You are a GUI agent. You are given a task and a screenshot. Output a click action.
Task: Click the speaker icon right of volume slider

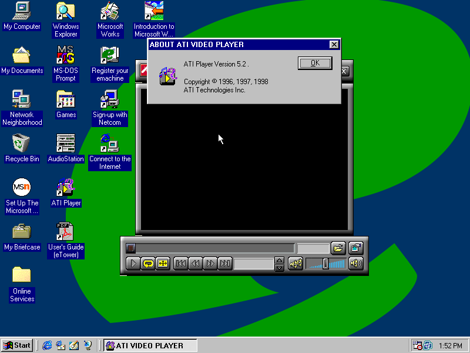click(356, 264)
